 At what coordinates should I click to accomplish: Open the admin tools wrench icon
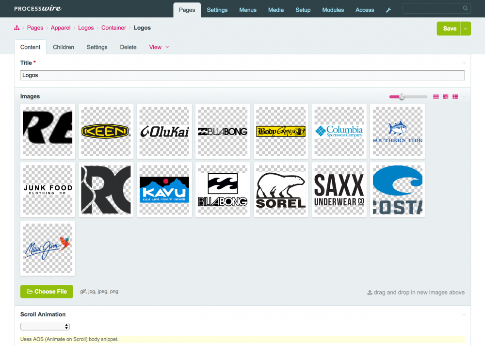tap(388, 9)
